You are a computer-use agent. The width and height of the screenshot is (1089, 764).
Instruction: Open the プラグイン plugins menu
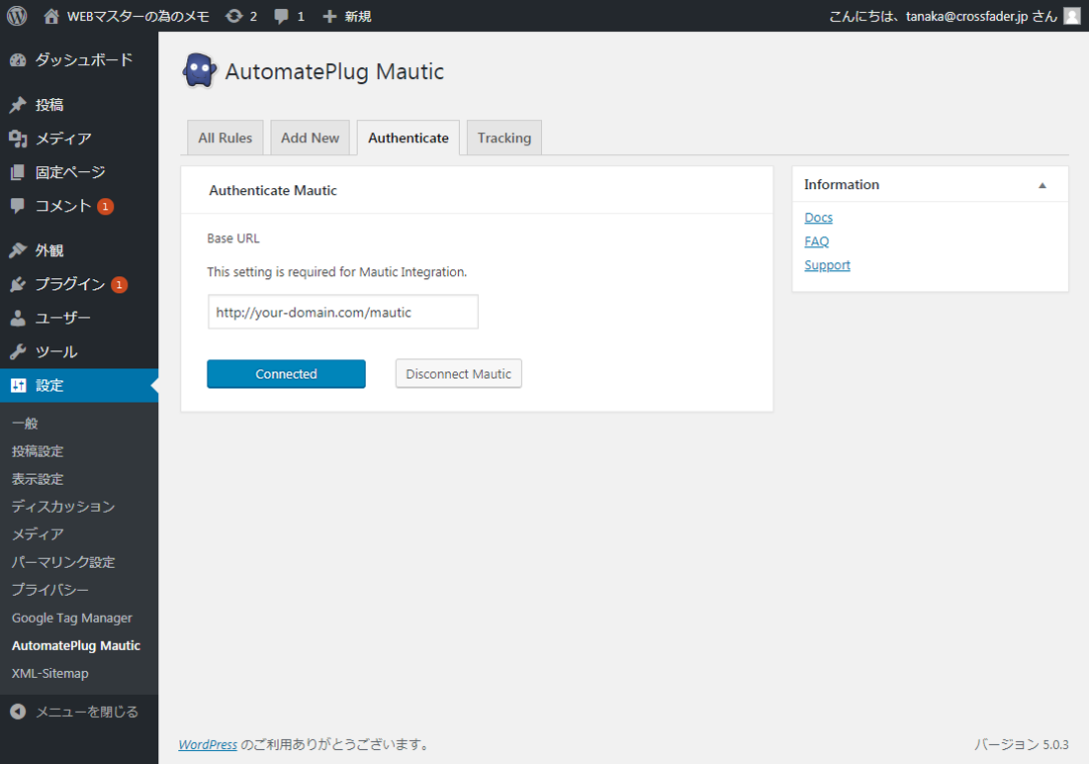69,285
